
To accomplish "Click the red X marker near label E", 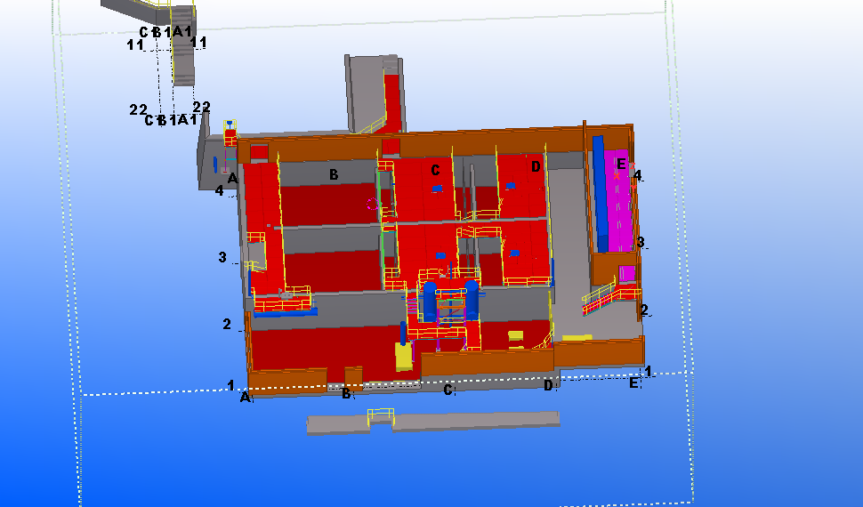I will pyautogui.click(x=617, y=176).
